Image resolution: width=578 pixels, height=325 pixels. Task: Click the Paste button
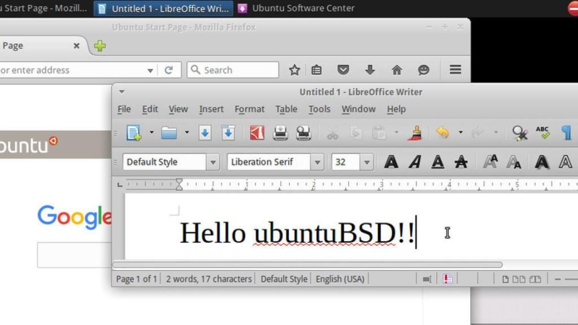(378, 133)
